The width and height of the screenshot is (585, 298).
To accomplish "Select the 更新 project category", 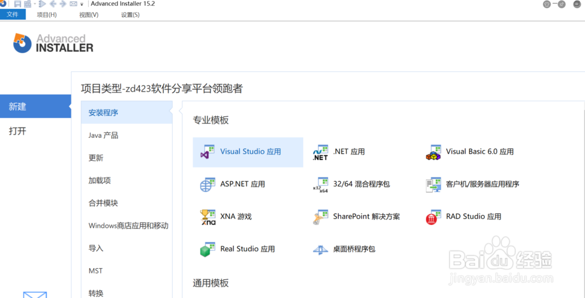I will pos(126,158).
